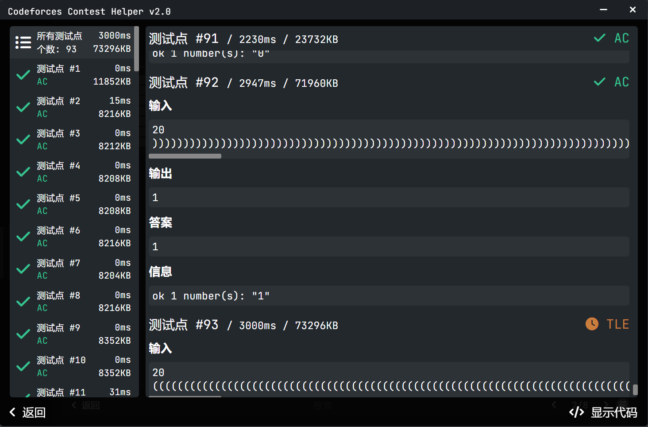Click the test #92 output box showing 1
Image resolution: width=648 pixels, height=427 pixels.
pos(389,198)
